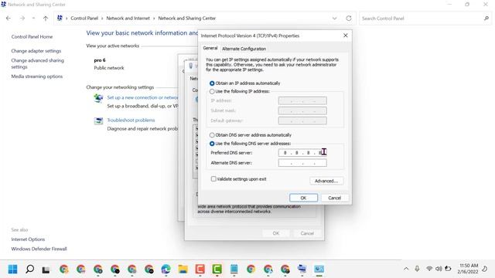This screenshot has height=278, width=495.
Task: Open Advanced TCP/IP settings
Action: [326, 181]
